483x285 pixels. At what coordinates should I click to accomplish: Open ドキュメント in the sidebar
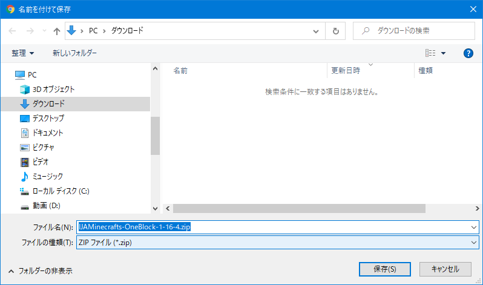click(48, 133)
